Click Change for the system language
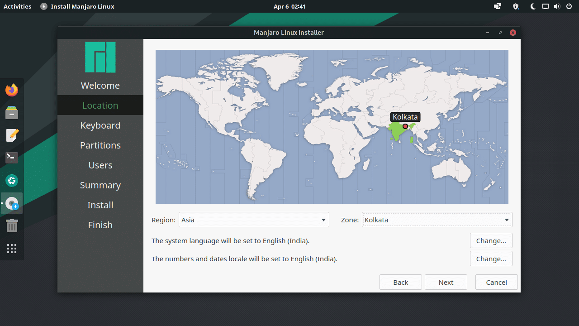 [491, 241]
